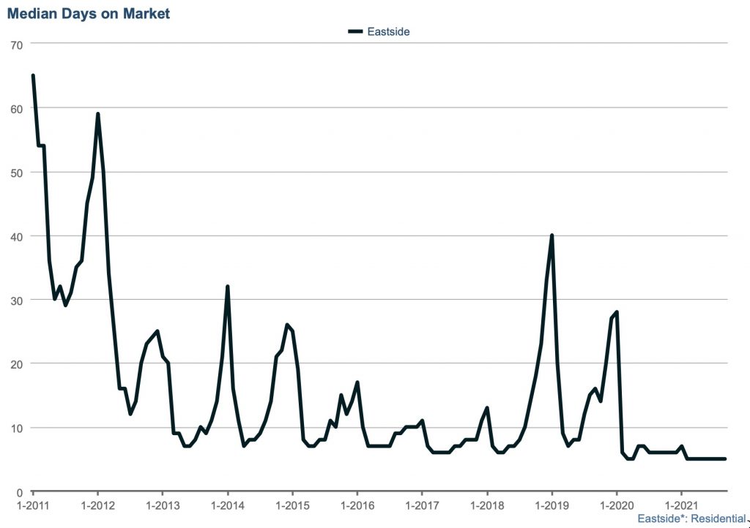Click the 10 y-axis label
The image size is (750, 528).
(x=16, y=428)
